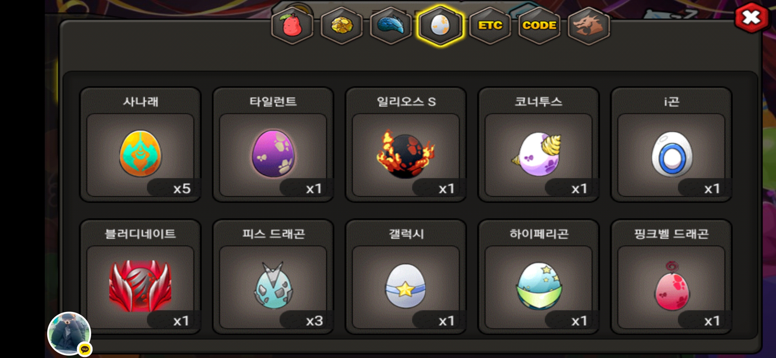
Task: Select the highlighted egg inventory tab
Action: (x=440, y=26)
